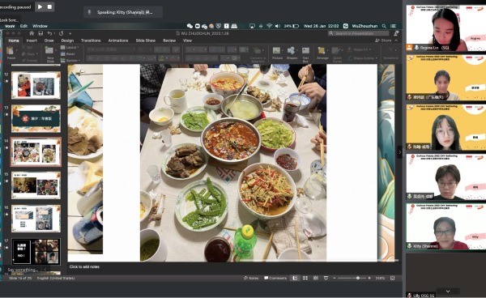The image size is (486, 298).
Task: Expand the Shape Fill dropdown
Action: (x=359, y=49)
